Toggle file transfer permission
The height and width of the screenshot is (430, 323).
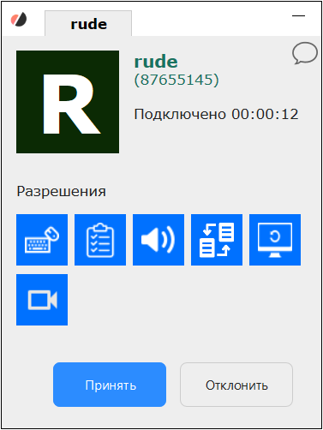click(217, 240)
